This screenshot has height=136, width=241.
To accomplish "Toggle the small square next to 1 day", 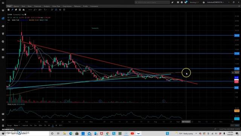I will point(25,14).
